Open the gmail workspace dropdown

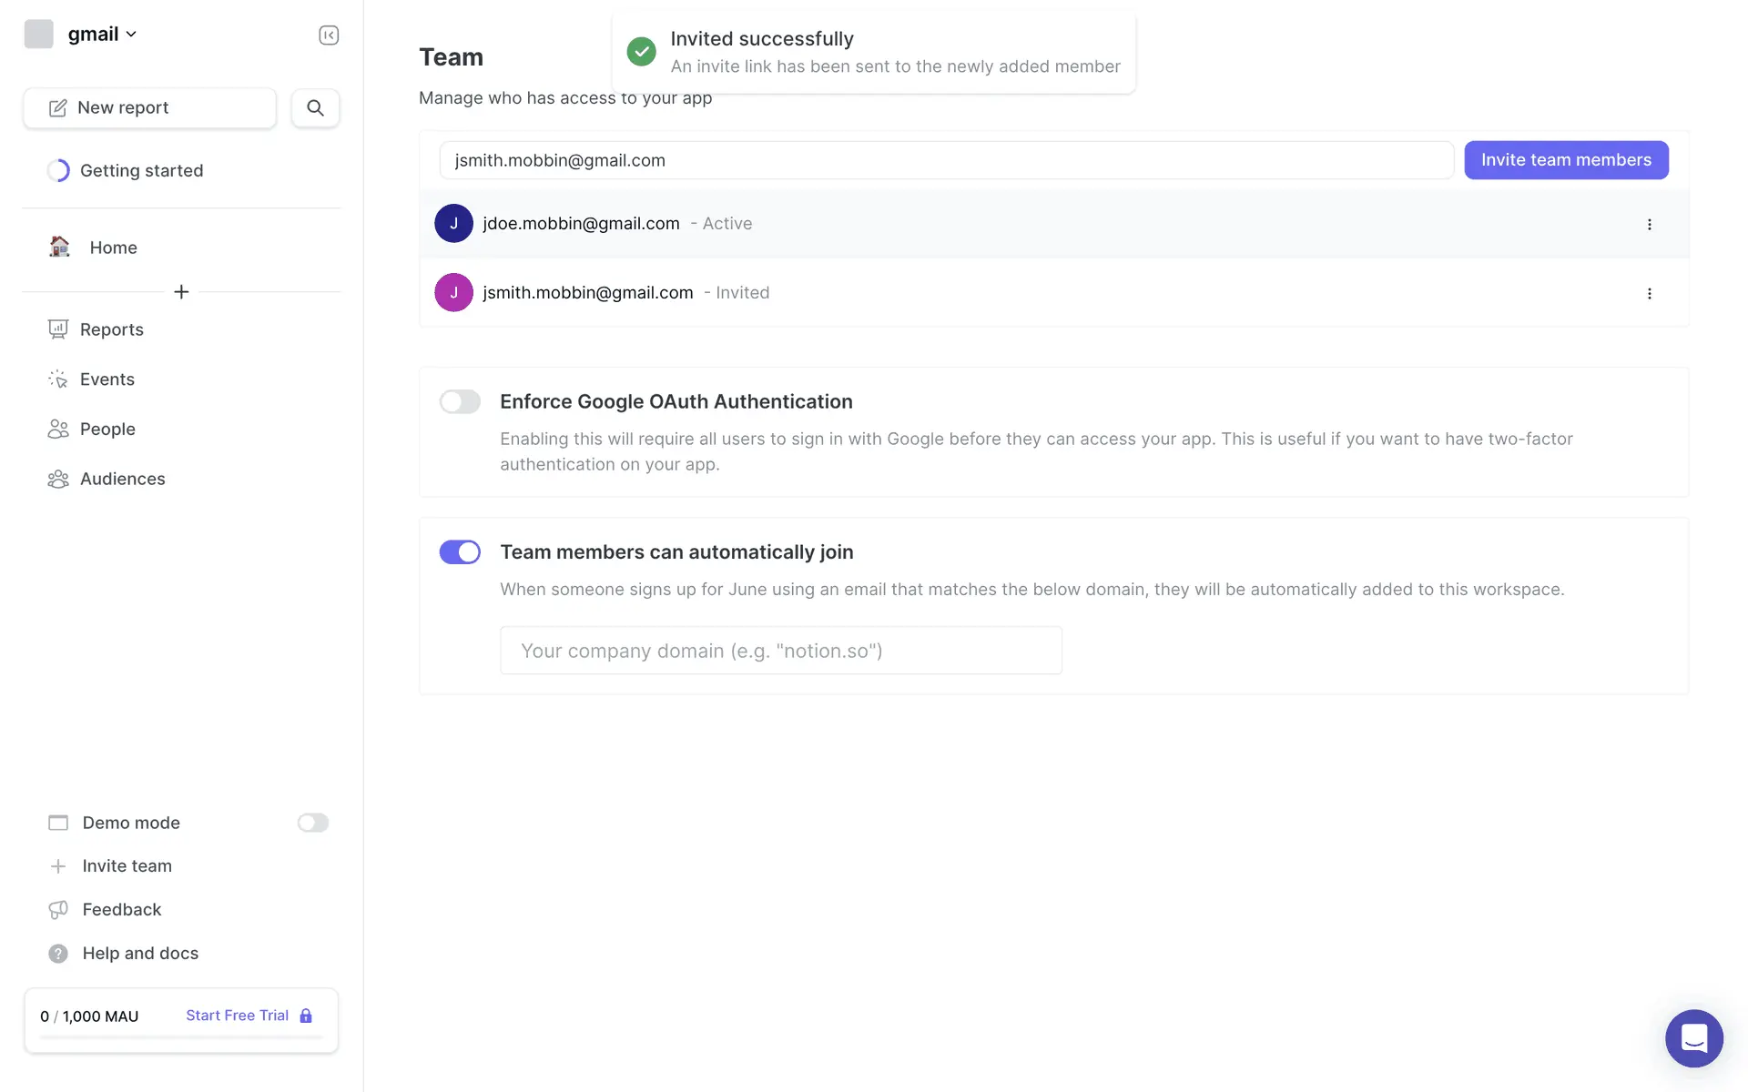[x=101, y=35]
